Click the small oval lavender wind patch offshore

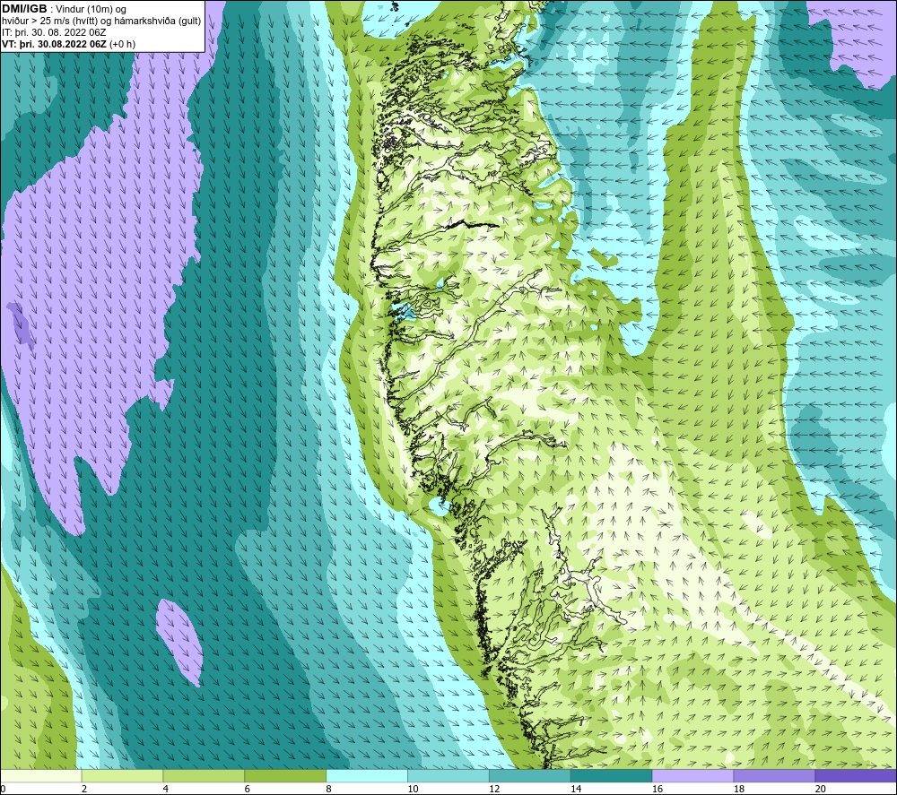tap(179, 643)
